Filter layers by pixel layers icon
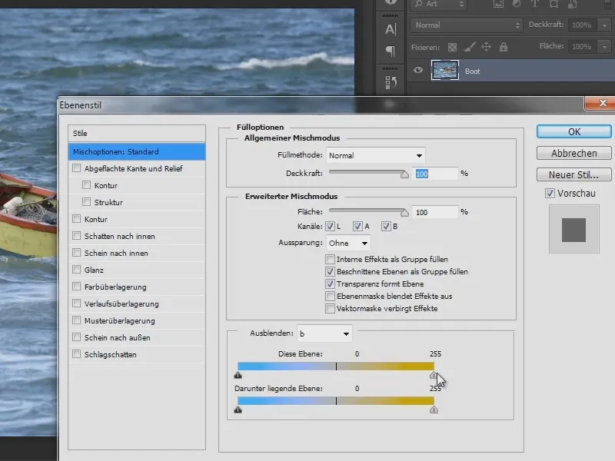Screen dimensions: 615x461 498,4
